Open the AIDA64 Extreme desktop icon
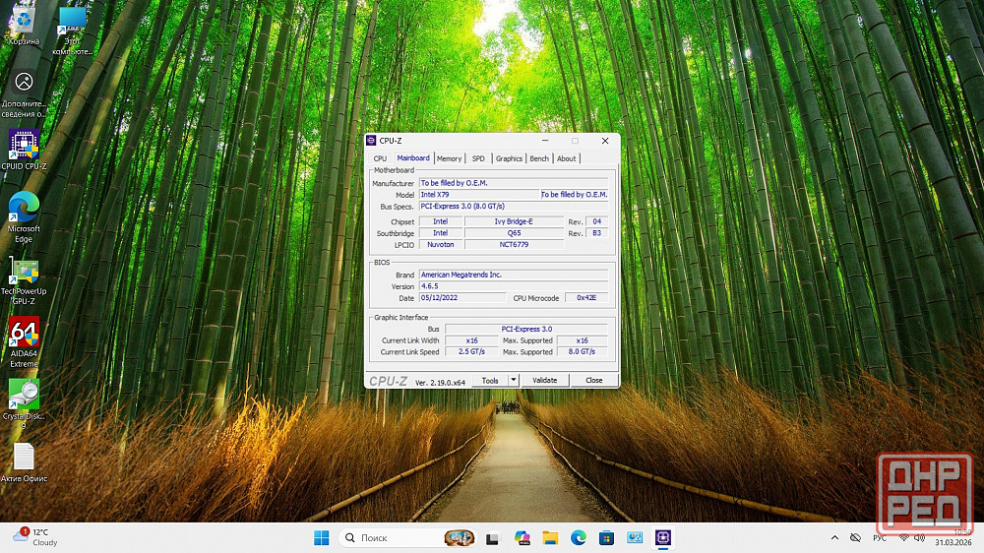The height and width of the screenshot is (553, 984). click(24, 333)
